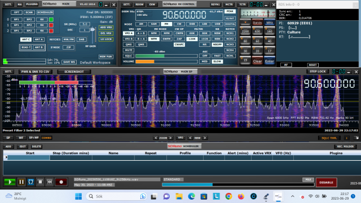Adjust the green squelch level bar
The height and width of the screenshot is (203, 361).
(166, 56)
